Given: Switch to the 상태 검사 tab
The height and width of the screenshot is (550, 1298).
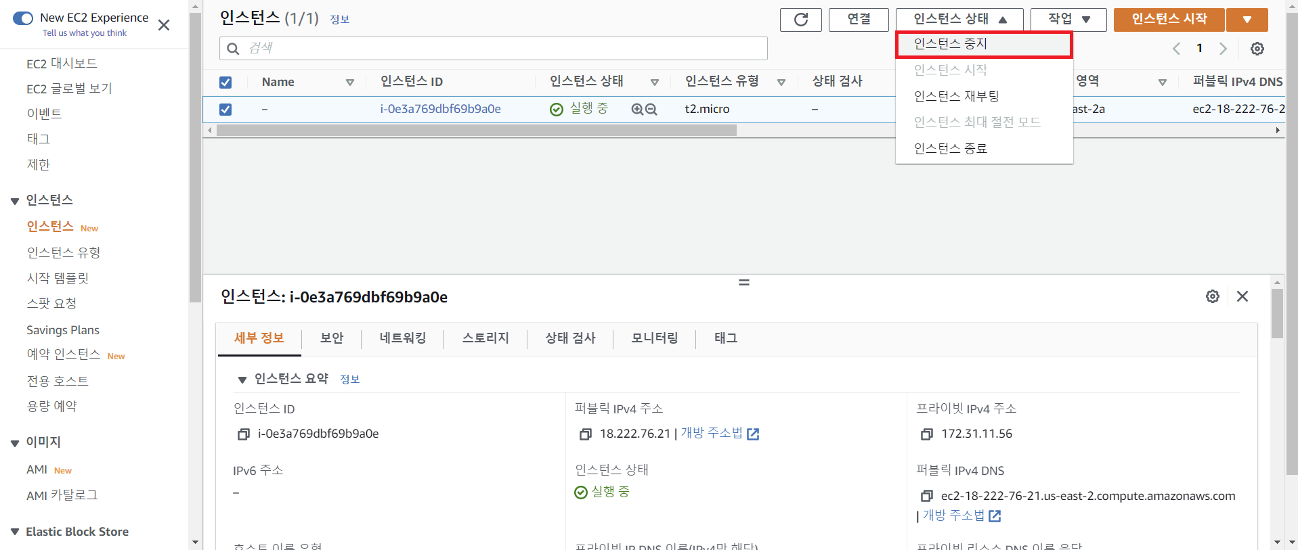Looking at the screenshot, I should pyautogui.click(x=571, y=338).
